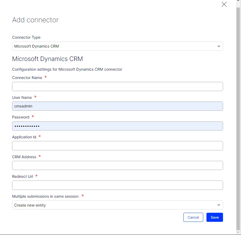Click the 'Configuration settings for Microsoft Dynamics CRM connector' text

[67, 70]
